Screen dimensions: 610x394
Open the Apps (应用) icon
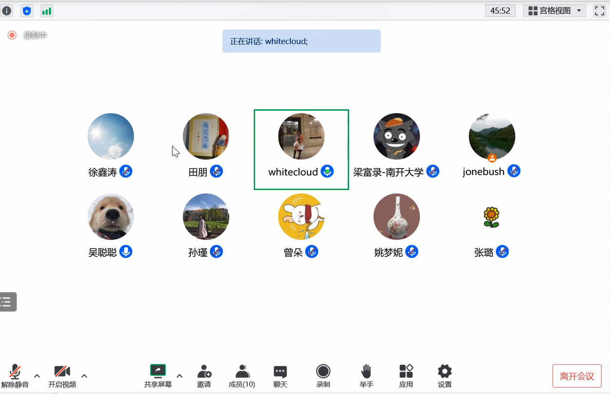point(406,375)
